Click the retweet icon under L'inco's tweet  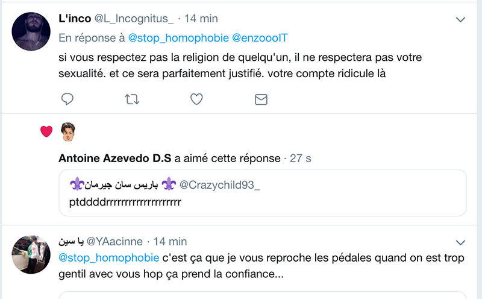click(x=131, y=99)
